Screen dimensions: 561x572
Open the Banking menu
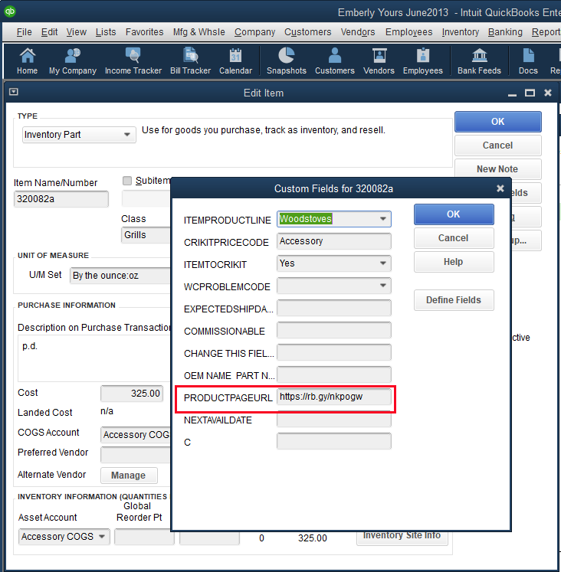(x=505, y=32)
